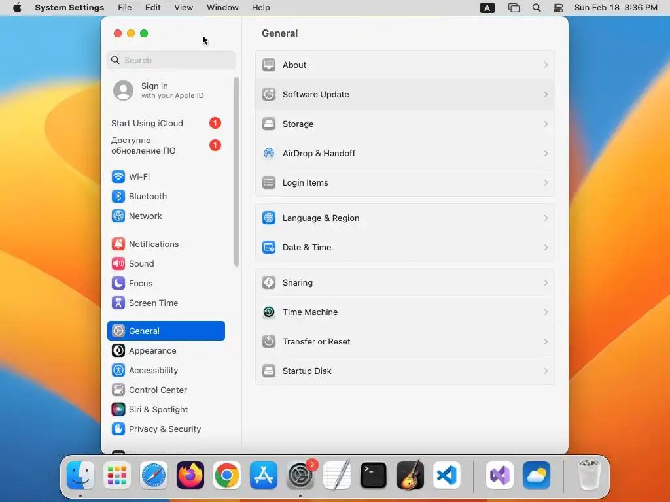Screen dimensions: 670x502
Task: Open the Window menu
Action: (222, 8)
